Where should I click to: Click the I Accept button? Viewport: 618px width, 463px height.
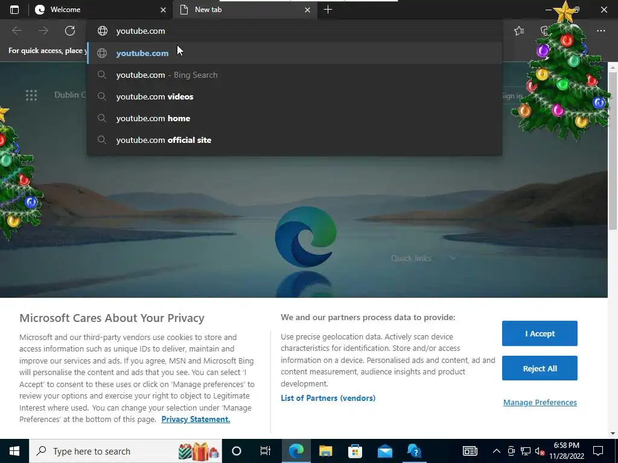click(540, 333)
